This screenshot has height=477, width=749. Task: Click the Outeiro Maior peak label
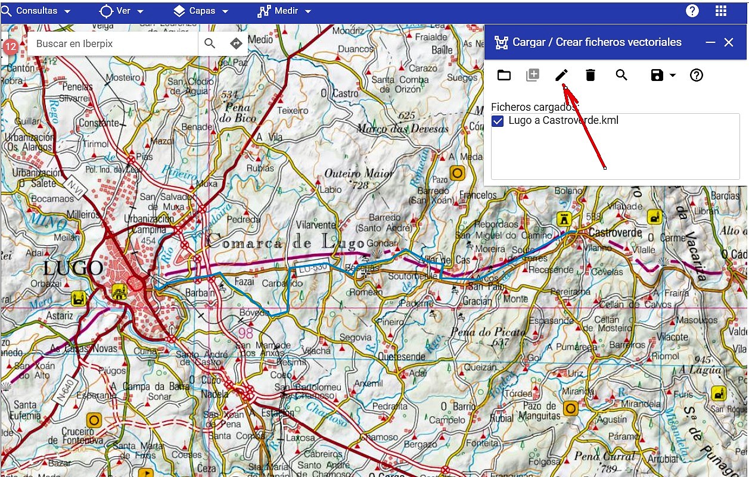(358, 174)
